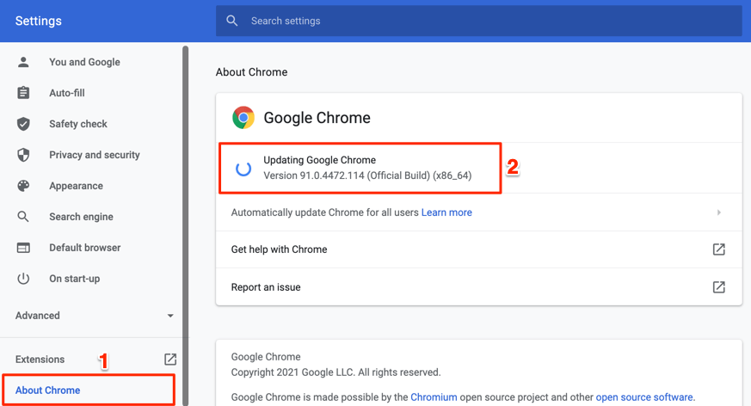Click the person icon beside You and Google
Image resolution: width=751 pixels, height=406 pixels.
tap(23, 62)
